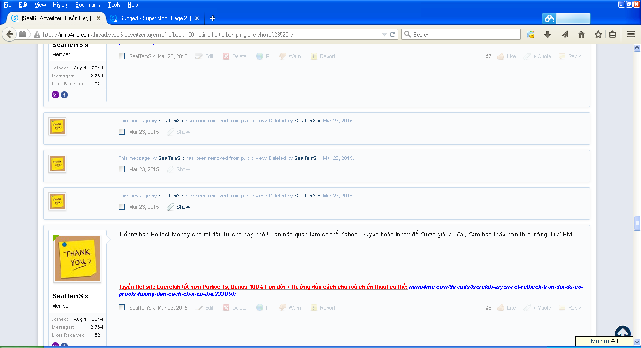Screen dimensions: 641x348
Task: Click the paper-plane send icon in toolbar
Action: click(565, 34)
